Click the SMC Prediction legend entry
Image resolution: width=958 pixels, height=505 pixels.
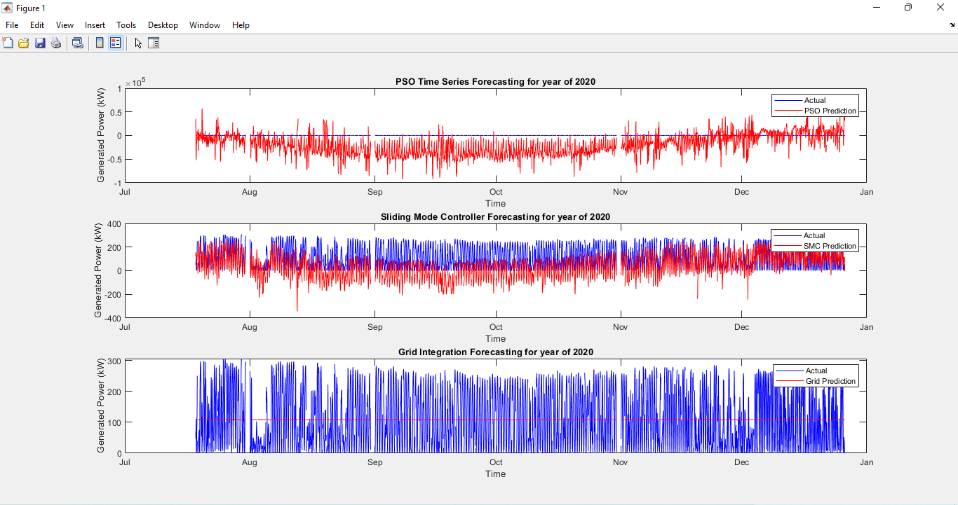[x=830, y=246]
